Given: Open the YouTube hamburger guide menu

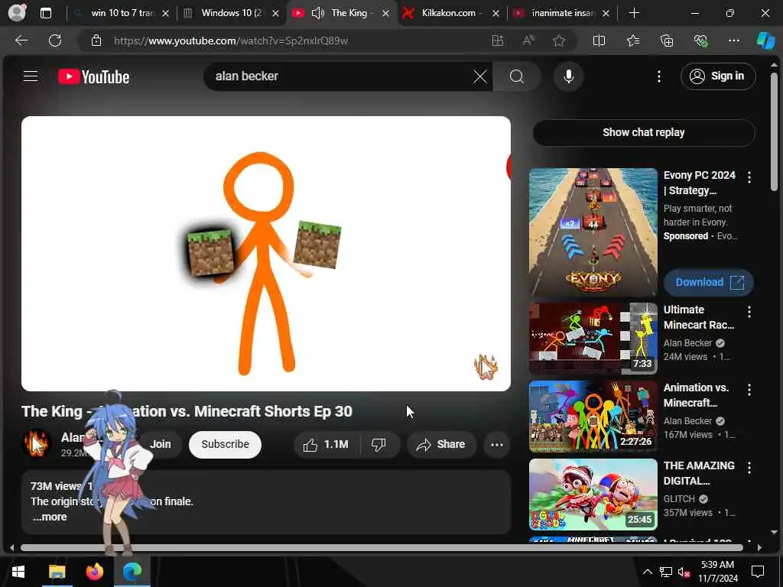Looking at the screenshot, I should tap(31, 76).
